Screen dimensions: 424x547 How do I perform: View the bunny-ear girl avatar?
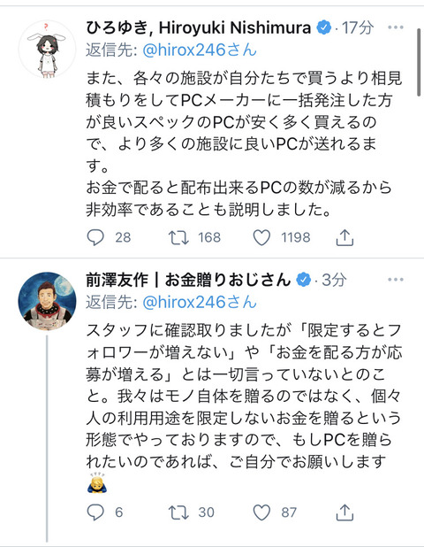(x=47, y=50)
